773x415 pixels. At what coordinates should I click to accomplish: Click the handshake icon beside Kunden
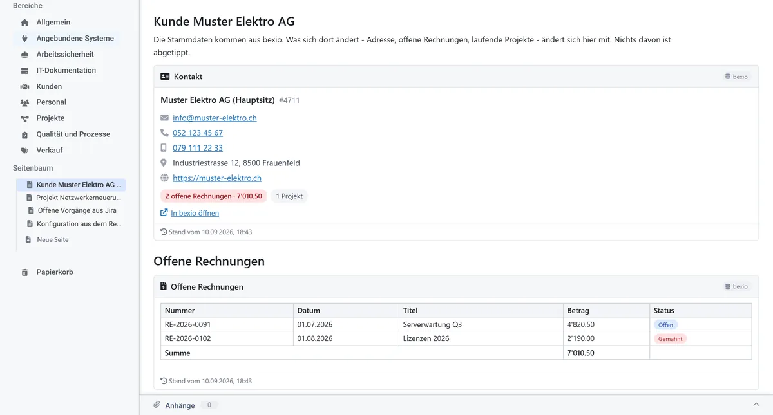point(24,87)
